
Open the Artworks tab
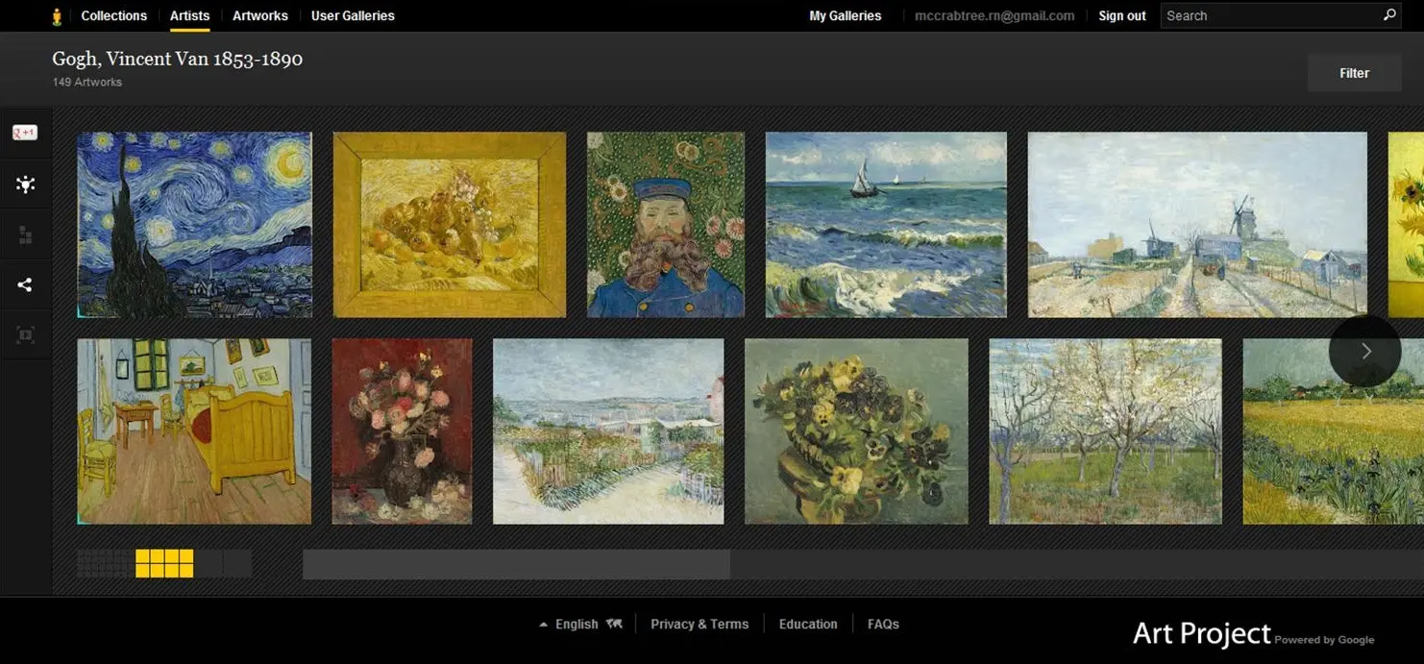pyautogui.click(x=260, y=15)
